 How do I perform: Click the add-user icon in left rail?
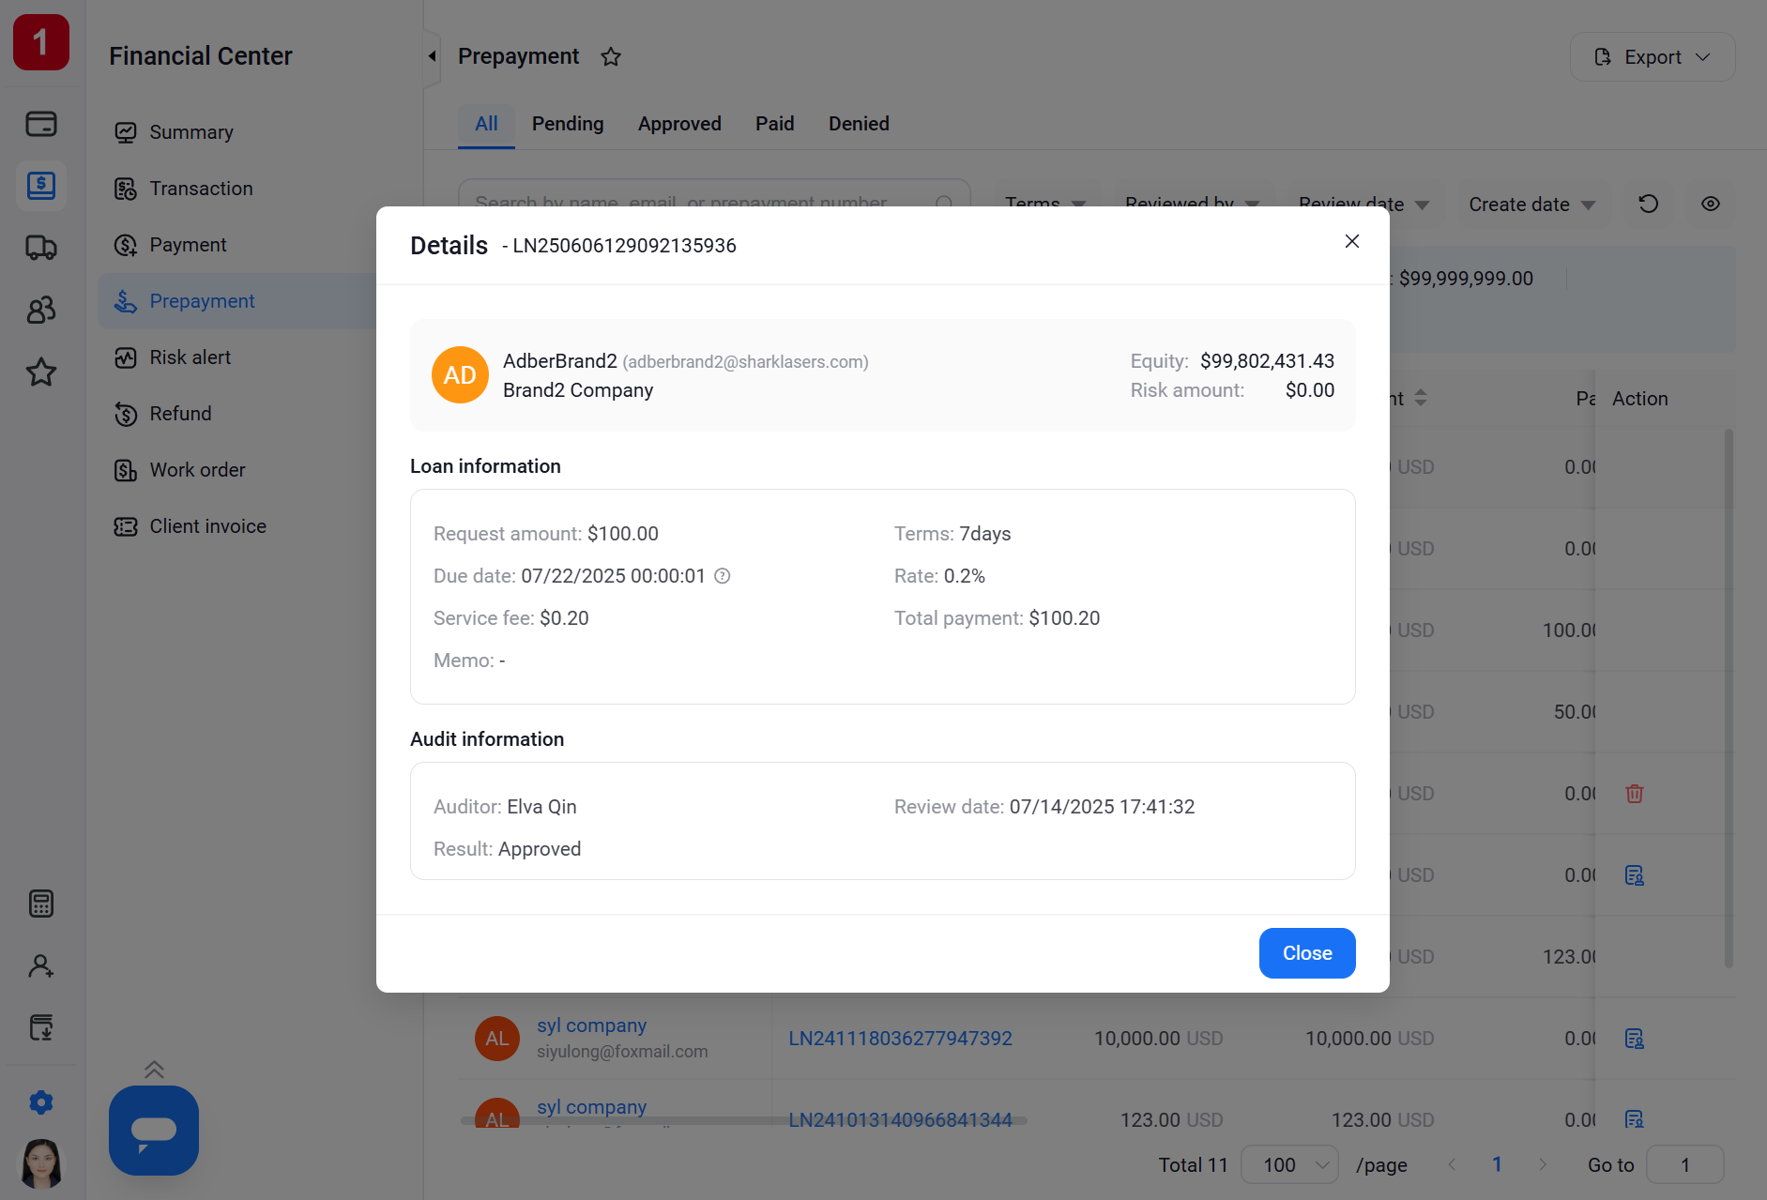(41, 965)
